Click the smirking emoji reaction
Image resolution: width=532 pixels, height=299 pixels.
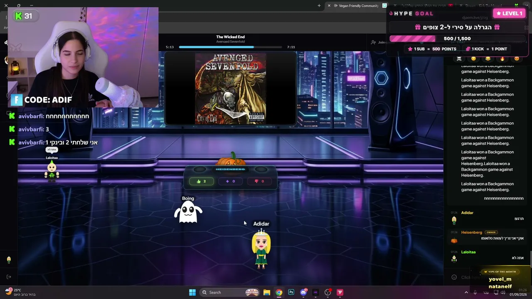pos(473,59)
